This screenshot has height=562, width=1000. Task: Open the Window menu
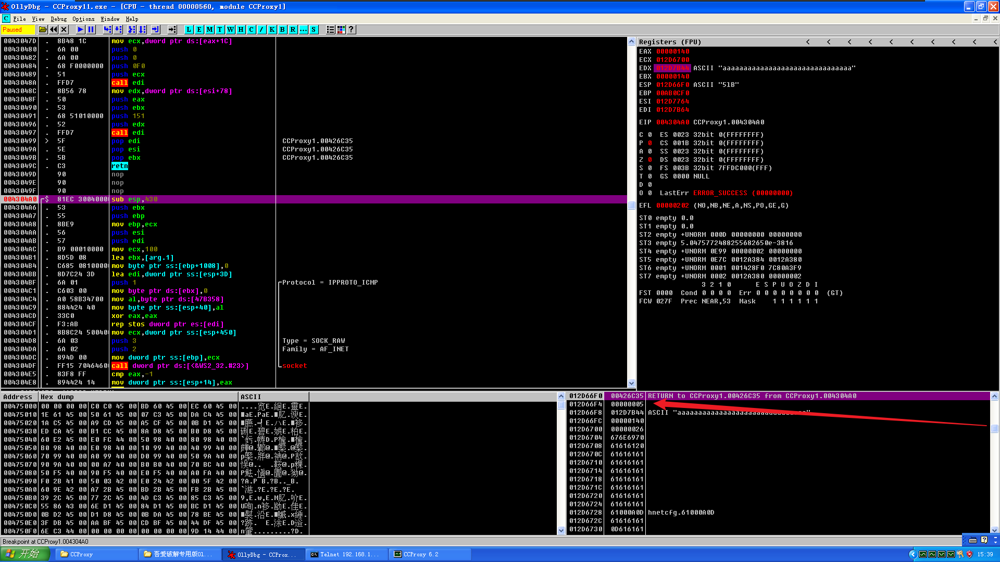pyautogui.click(x=110, y=19)
